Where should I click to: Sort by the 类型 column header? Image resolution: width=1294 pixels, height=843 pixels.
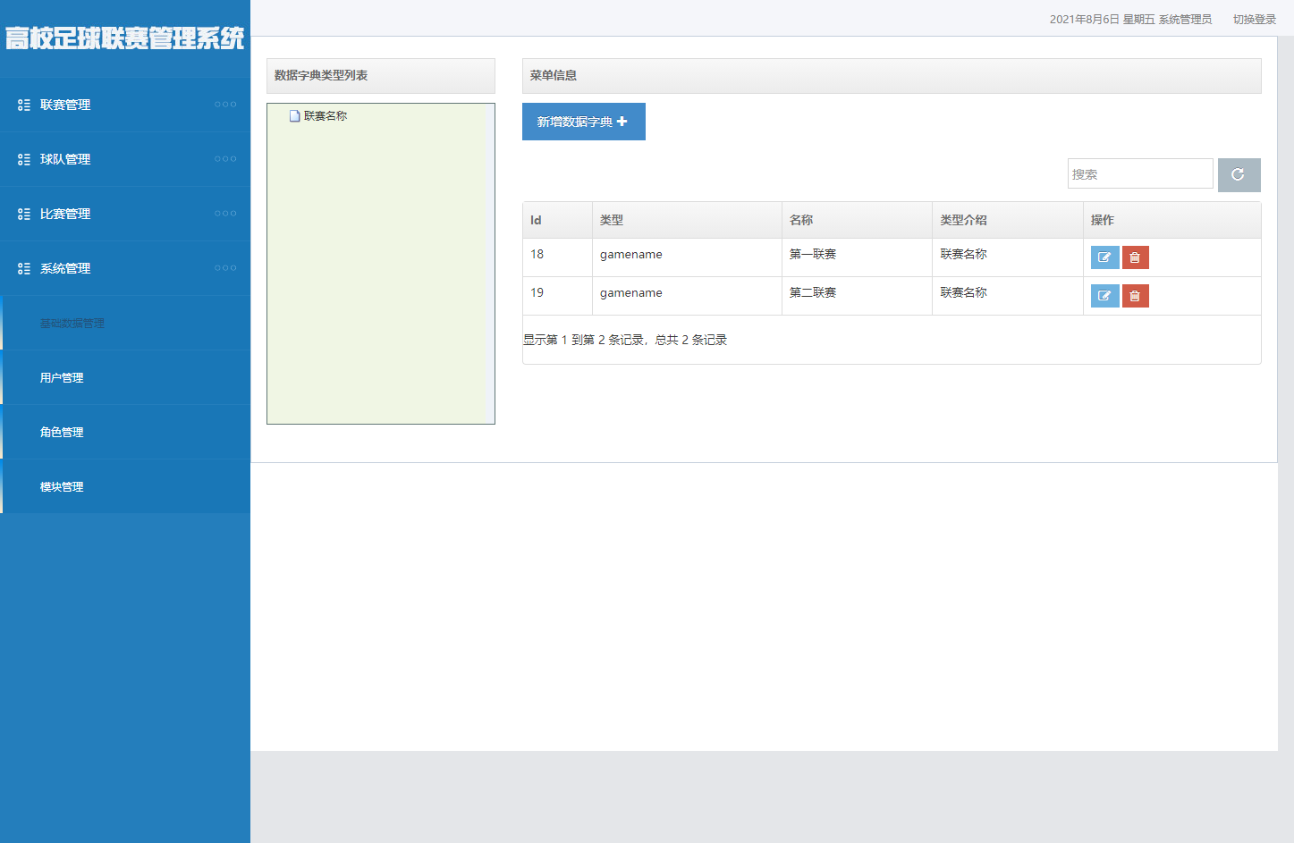pyautogui.click(x=612, y=221)
